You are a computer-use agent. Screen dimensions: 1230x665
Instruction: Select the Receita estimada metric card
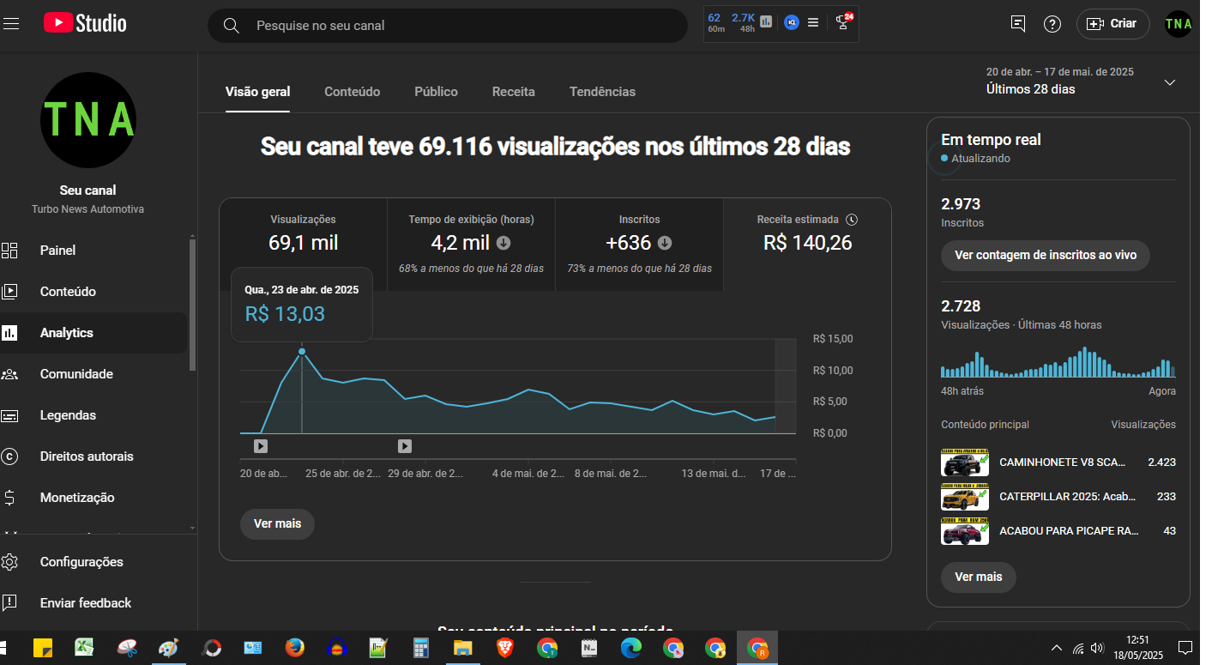(807, 244)
